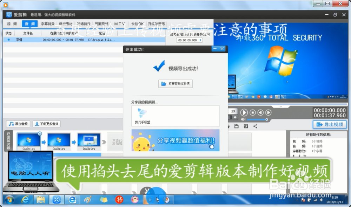Click the fast-forward double arrow
Screen dimensions: 351x207
(235, 117)
